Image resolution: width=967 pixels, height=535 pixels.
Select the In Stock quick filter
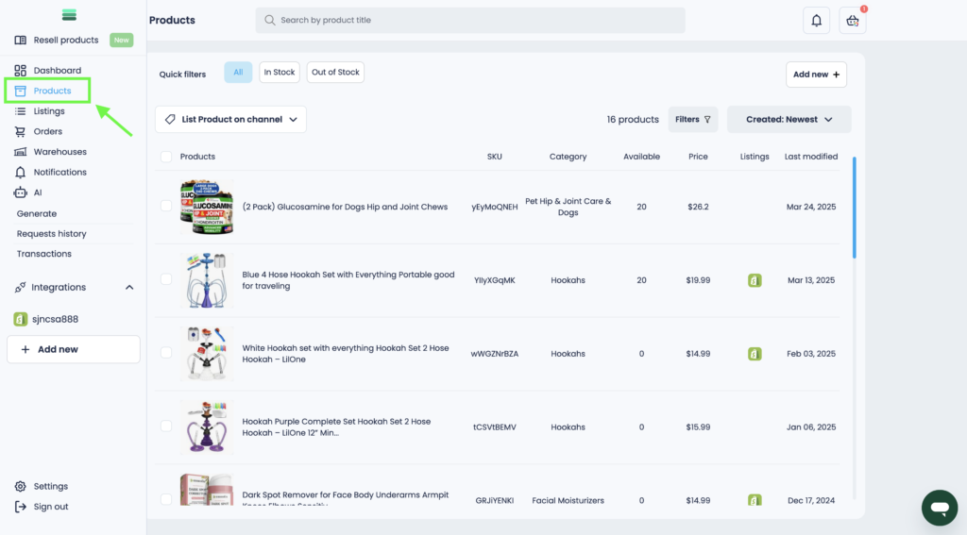(279, 73)
